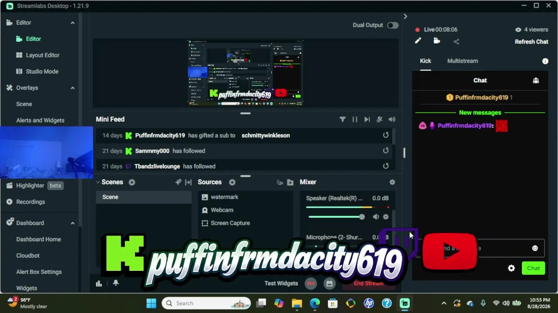Open Cloudbot in the sidebar
The height and width of the screenshot is (313, 558).
click(28, 256)
